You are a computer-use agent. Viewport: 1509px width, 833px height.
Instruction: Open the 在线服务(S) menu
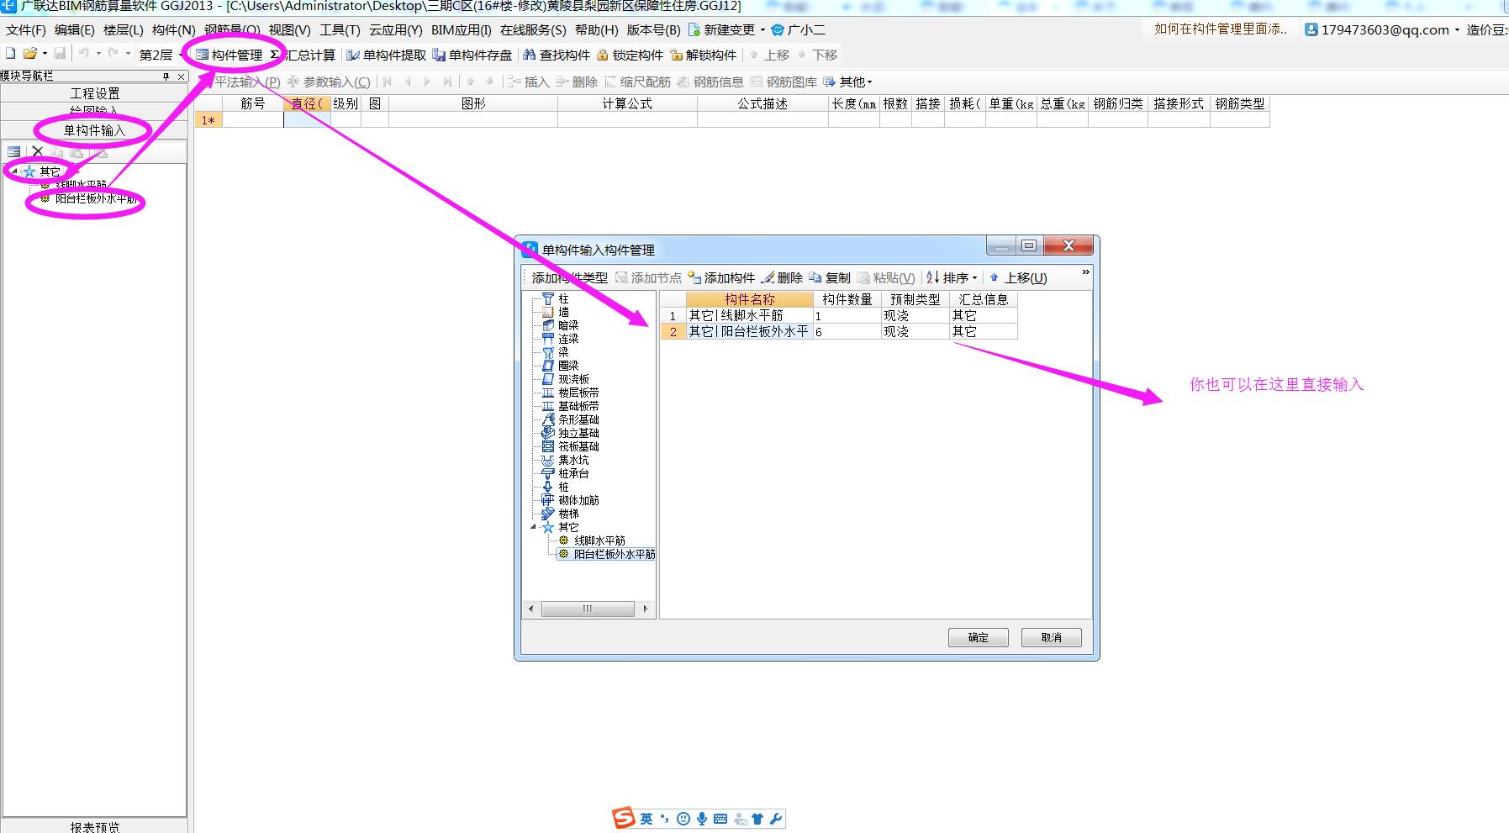click(x=533, y=30)
